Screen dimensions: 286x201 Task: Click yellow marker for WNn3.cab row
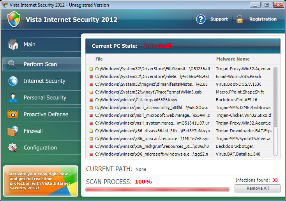(91, 92)
